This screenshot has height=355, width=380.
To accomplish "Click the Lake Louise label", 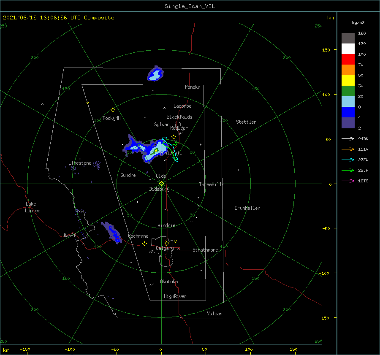I will click(x=33, y=207).
